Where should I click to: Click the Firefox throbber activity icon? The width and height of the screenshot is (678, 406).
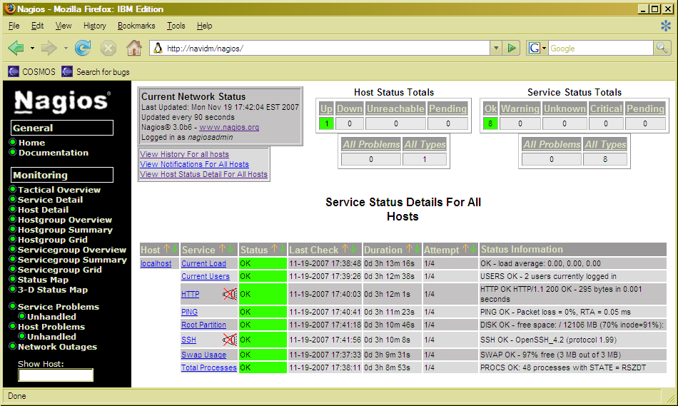pyautogui.click(x=665, y=26)
